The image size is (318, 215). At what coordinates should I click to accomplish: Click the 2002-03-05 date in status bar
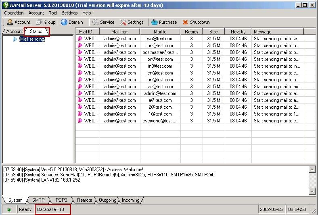271,209
